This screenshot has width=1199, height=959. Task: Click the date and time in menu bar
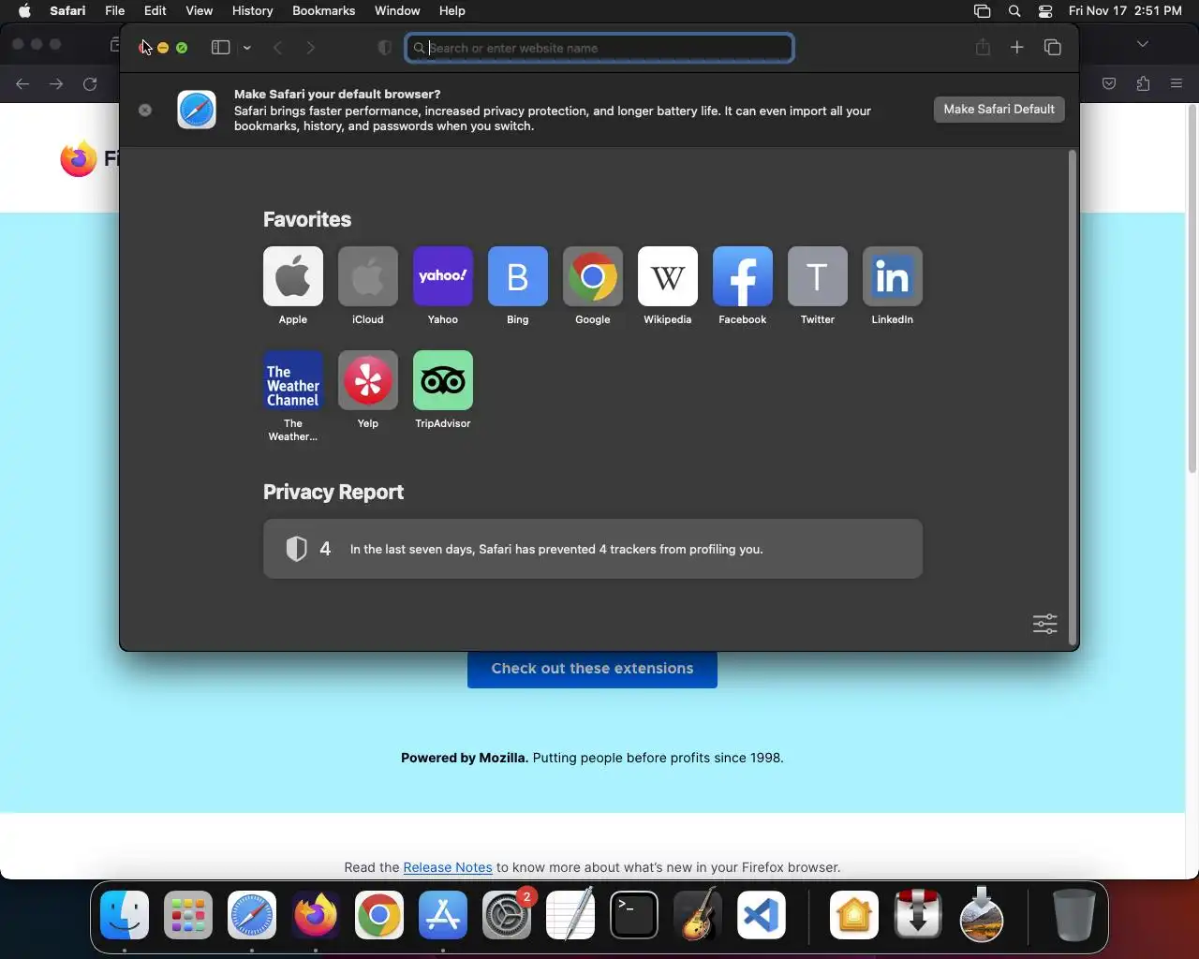point(1125,11)
